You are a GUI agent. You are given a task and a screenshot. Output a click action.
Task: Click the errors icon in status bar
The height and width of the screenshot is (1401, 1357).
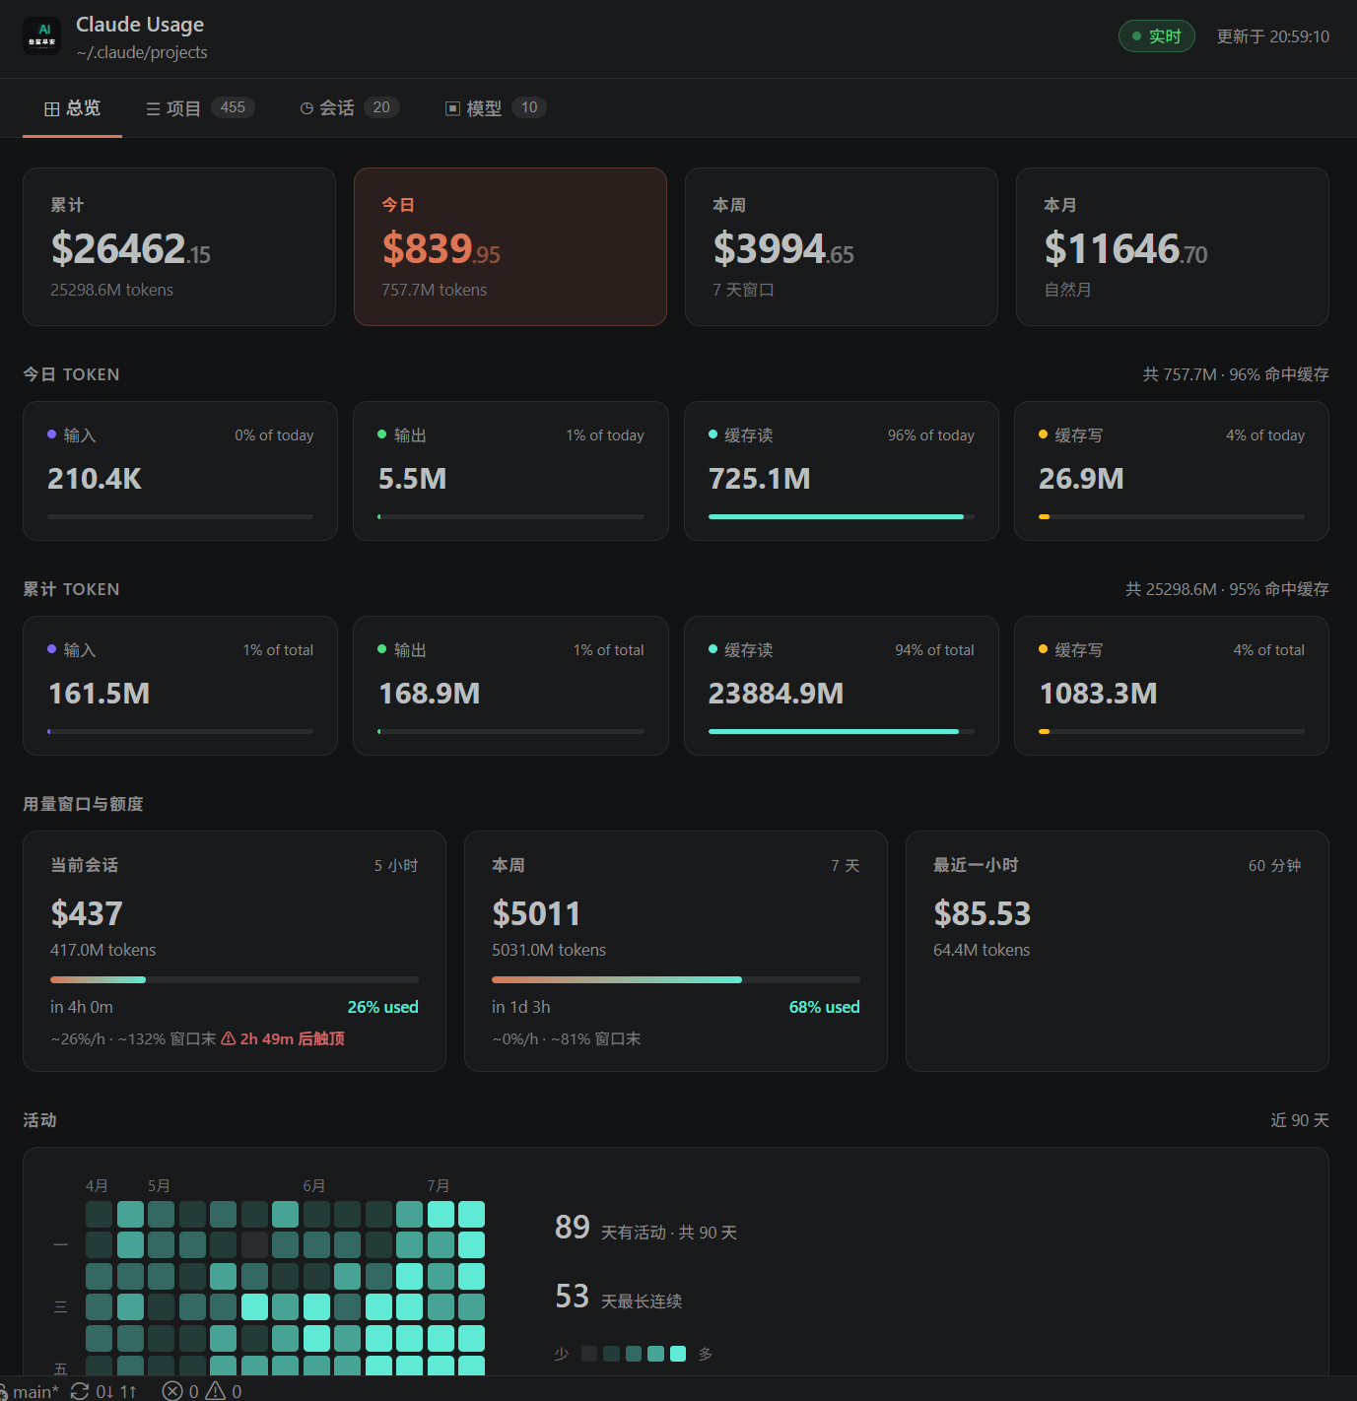tap(172, 1391)
